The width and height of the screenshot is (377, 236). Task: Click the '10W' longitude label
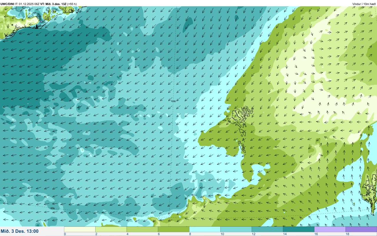click(x=173, y=101)
